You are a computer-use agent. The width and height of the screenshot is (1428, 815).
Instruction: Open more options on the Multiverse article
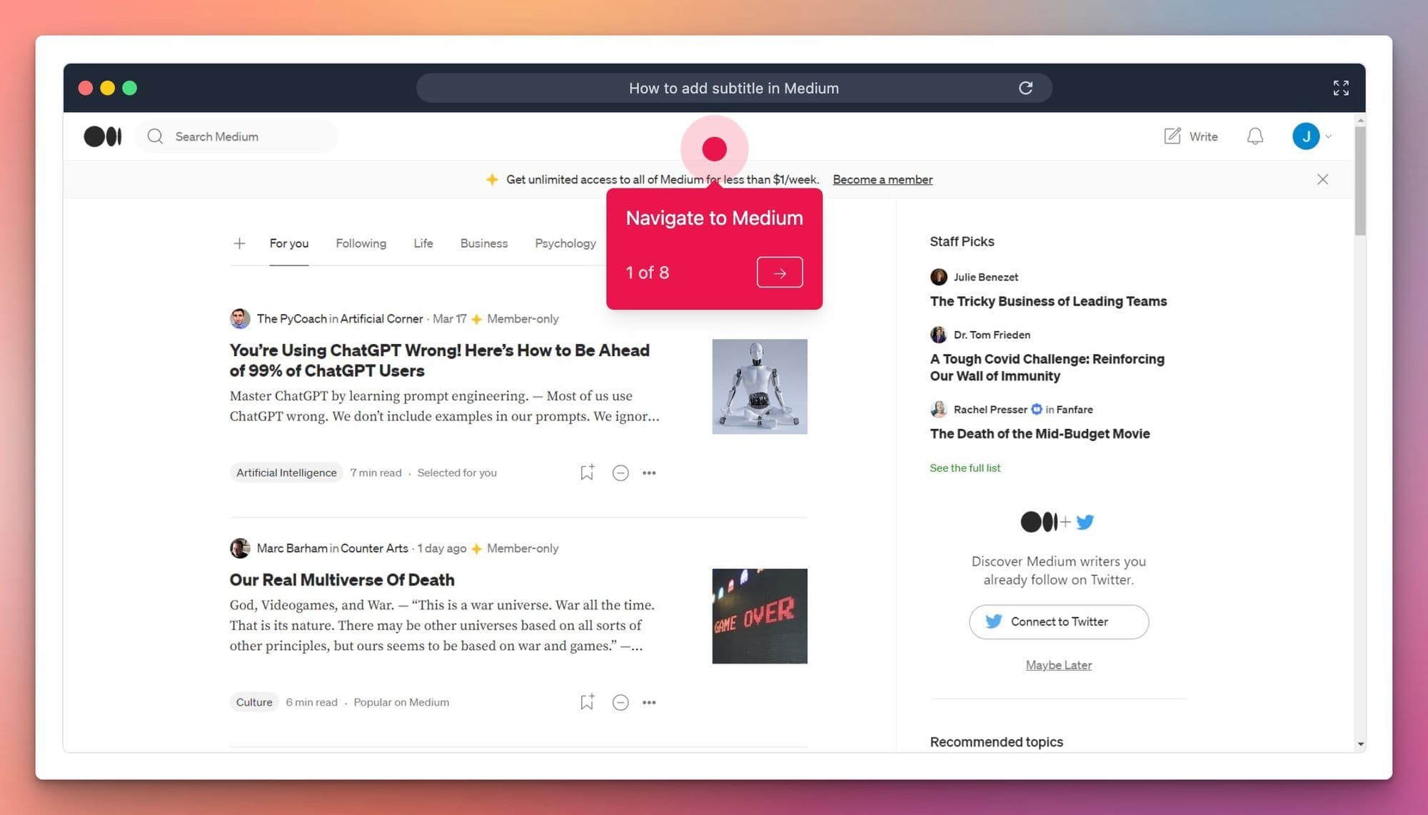[x=650, y=702]
